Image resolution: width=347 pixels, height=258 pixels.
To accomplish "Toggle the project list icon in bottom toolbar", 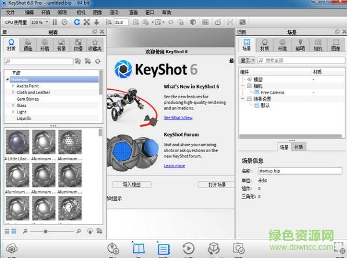I will tap(164, 249).
